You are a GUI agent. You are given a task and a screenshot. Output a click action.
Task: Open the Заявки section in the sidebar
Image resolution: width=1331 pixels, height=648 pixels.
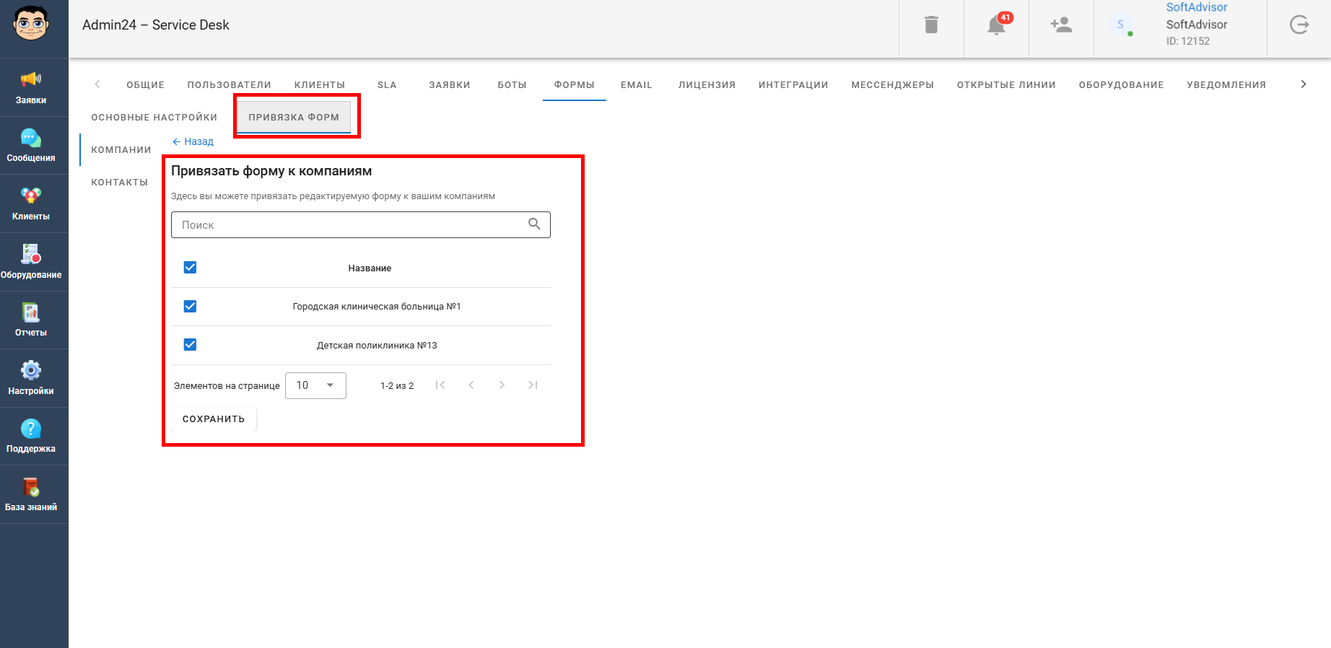(x=31, y=87)
